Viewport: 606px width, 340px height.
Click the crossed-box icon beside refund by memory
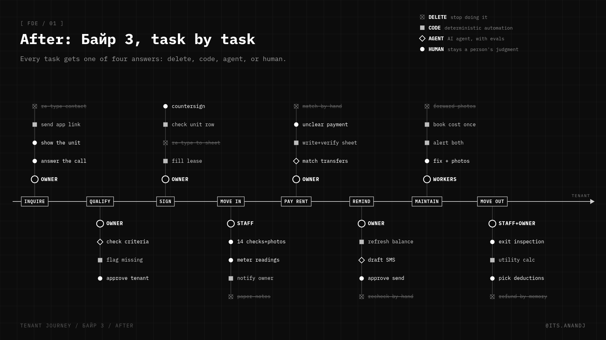492,297
